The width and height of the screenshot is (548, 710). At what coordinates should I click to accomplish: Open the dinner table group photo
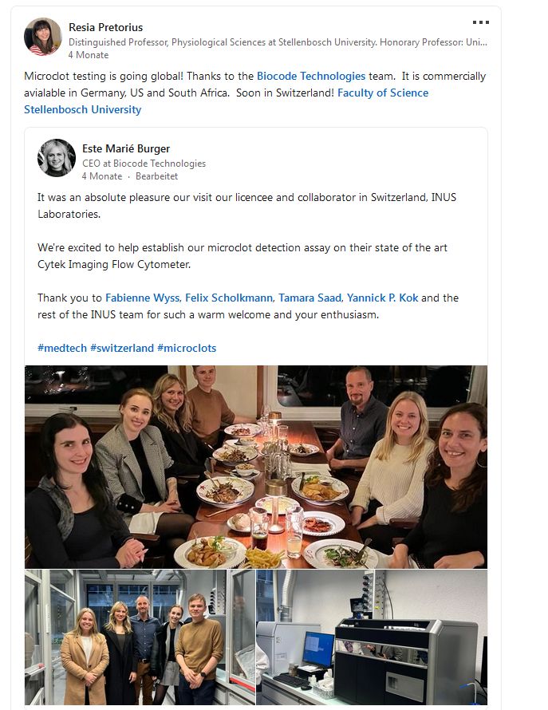click(256, 467)
